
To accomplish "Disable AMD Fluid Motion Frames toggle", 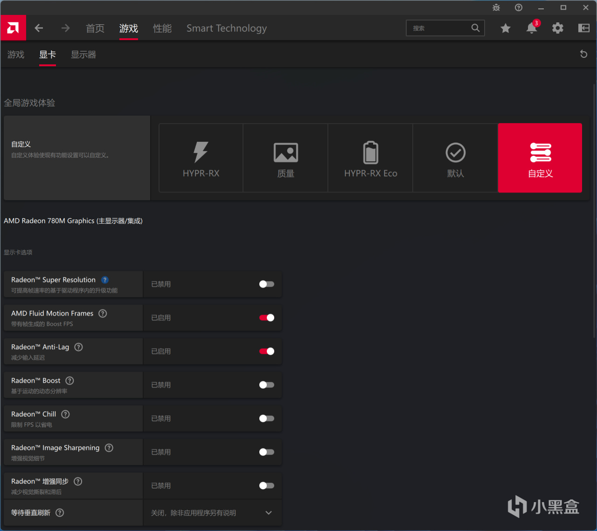I will pyautogui.click(x=267, y=318).
